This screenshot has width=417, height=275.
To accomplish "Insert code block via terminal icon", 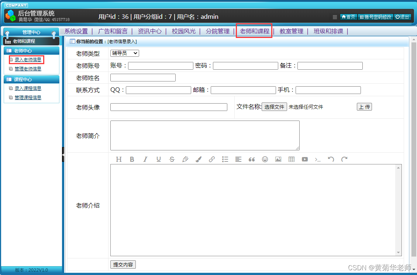I will 318,159.
